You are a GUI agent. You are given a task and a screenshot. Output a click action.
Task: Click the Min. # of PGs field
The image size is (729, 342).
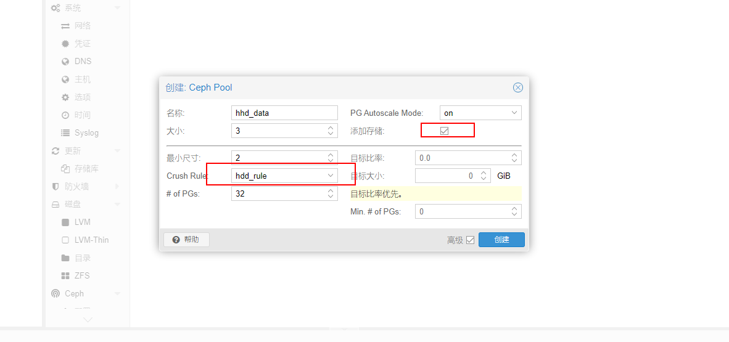click(x=468, y=211)
